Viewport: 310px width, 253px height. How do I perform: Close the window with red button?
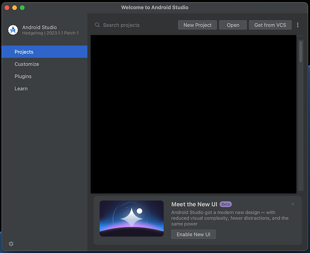point(7,8)
